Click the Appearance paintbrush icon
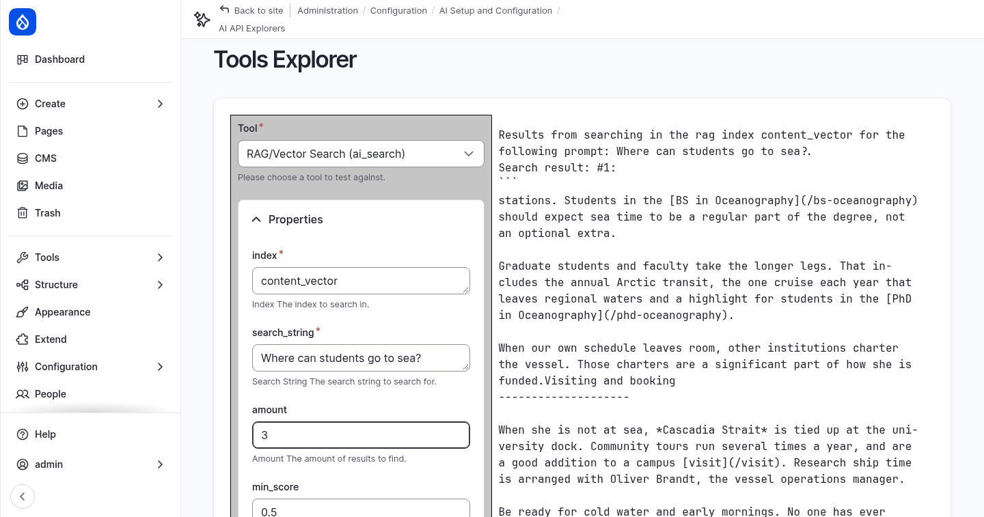This screenshot has height=517, width=984. 23,312
